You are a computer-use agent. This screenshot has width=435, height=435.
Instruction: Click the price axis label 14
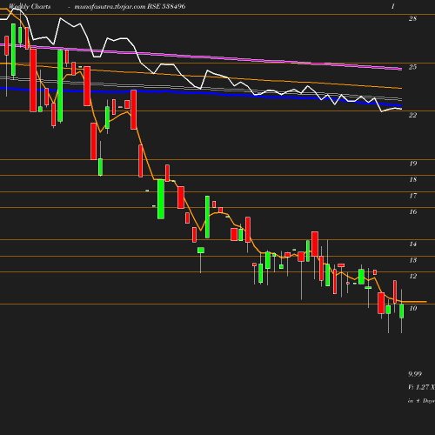pos(413,244)
